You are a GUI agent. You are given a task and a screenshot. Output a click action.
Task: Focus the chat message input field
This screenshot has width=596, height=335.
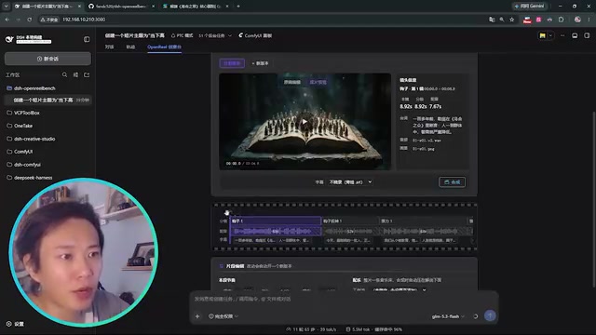point(344,300)
